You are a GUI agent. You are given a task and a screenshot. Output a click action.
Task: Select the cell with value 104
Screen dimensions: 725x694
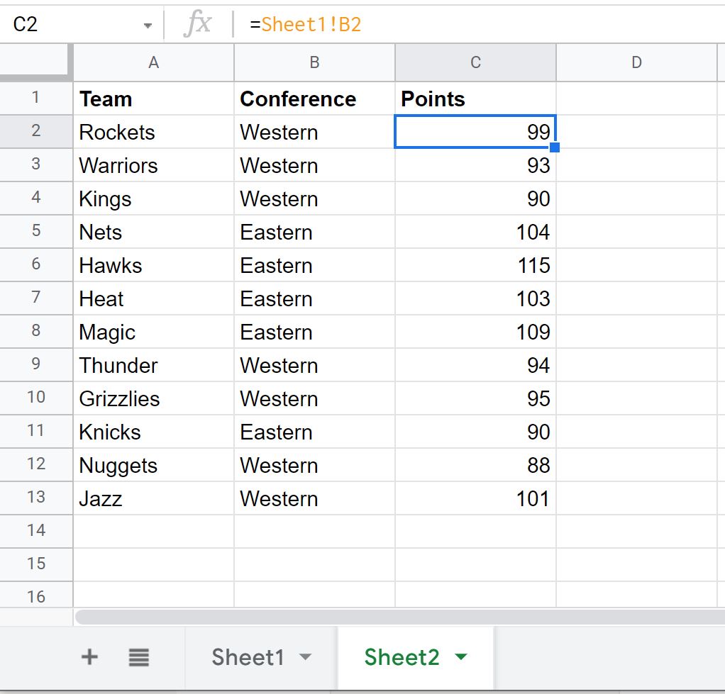coord(475,232)
